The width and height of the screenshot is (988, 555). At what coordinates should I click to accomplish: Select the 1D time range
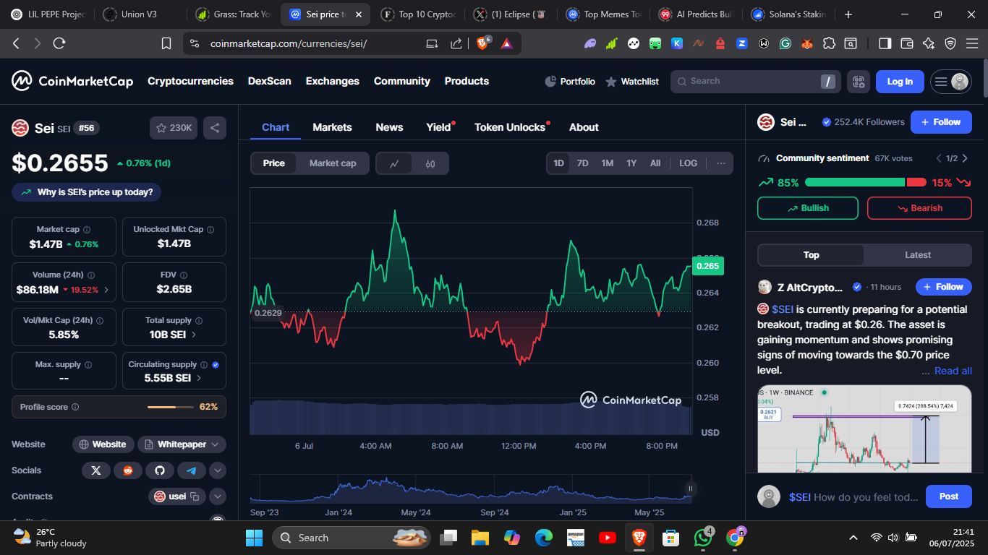pyautogui.click(x=559, y=163)
